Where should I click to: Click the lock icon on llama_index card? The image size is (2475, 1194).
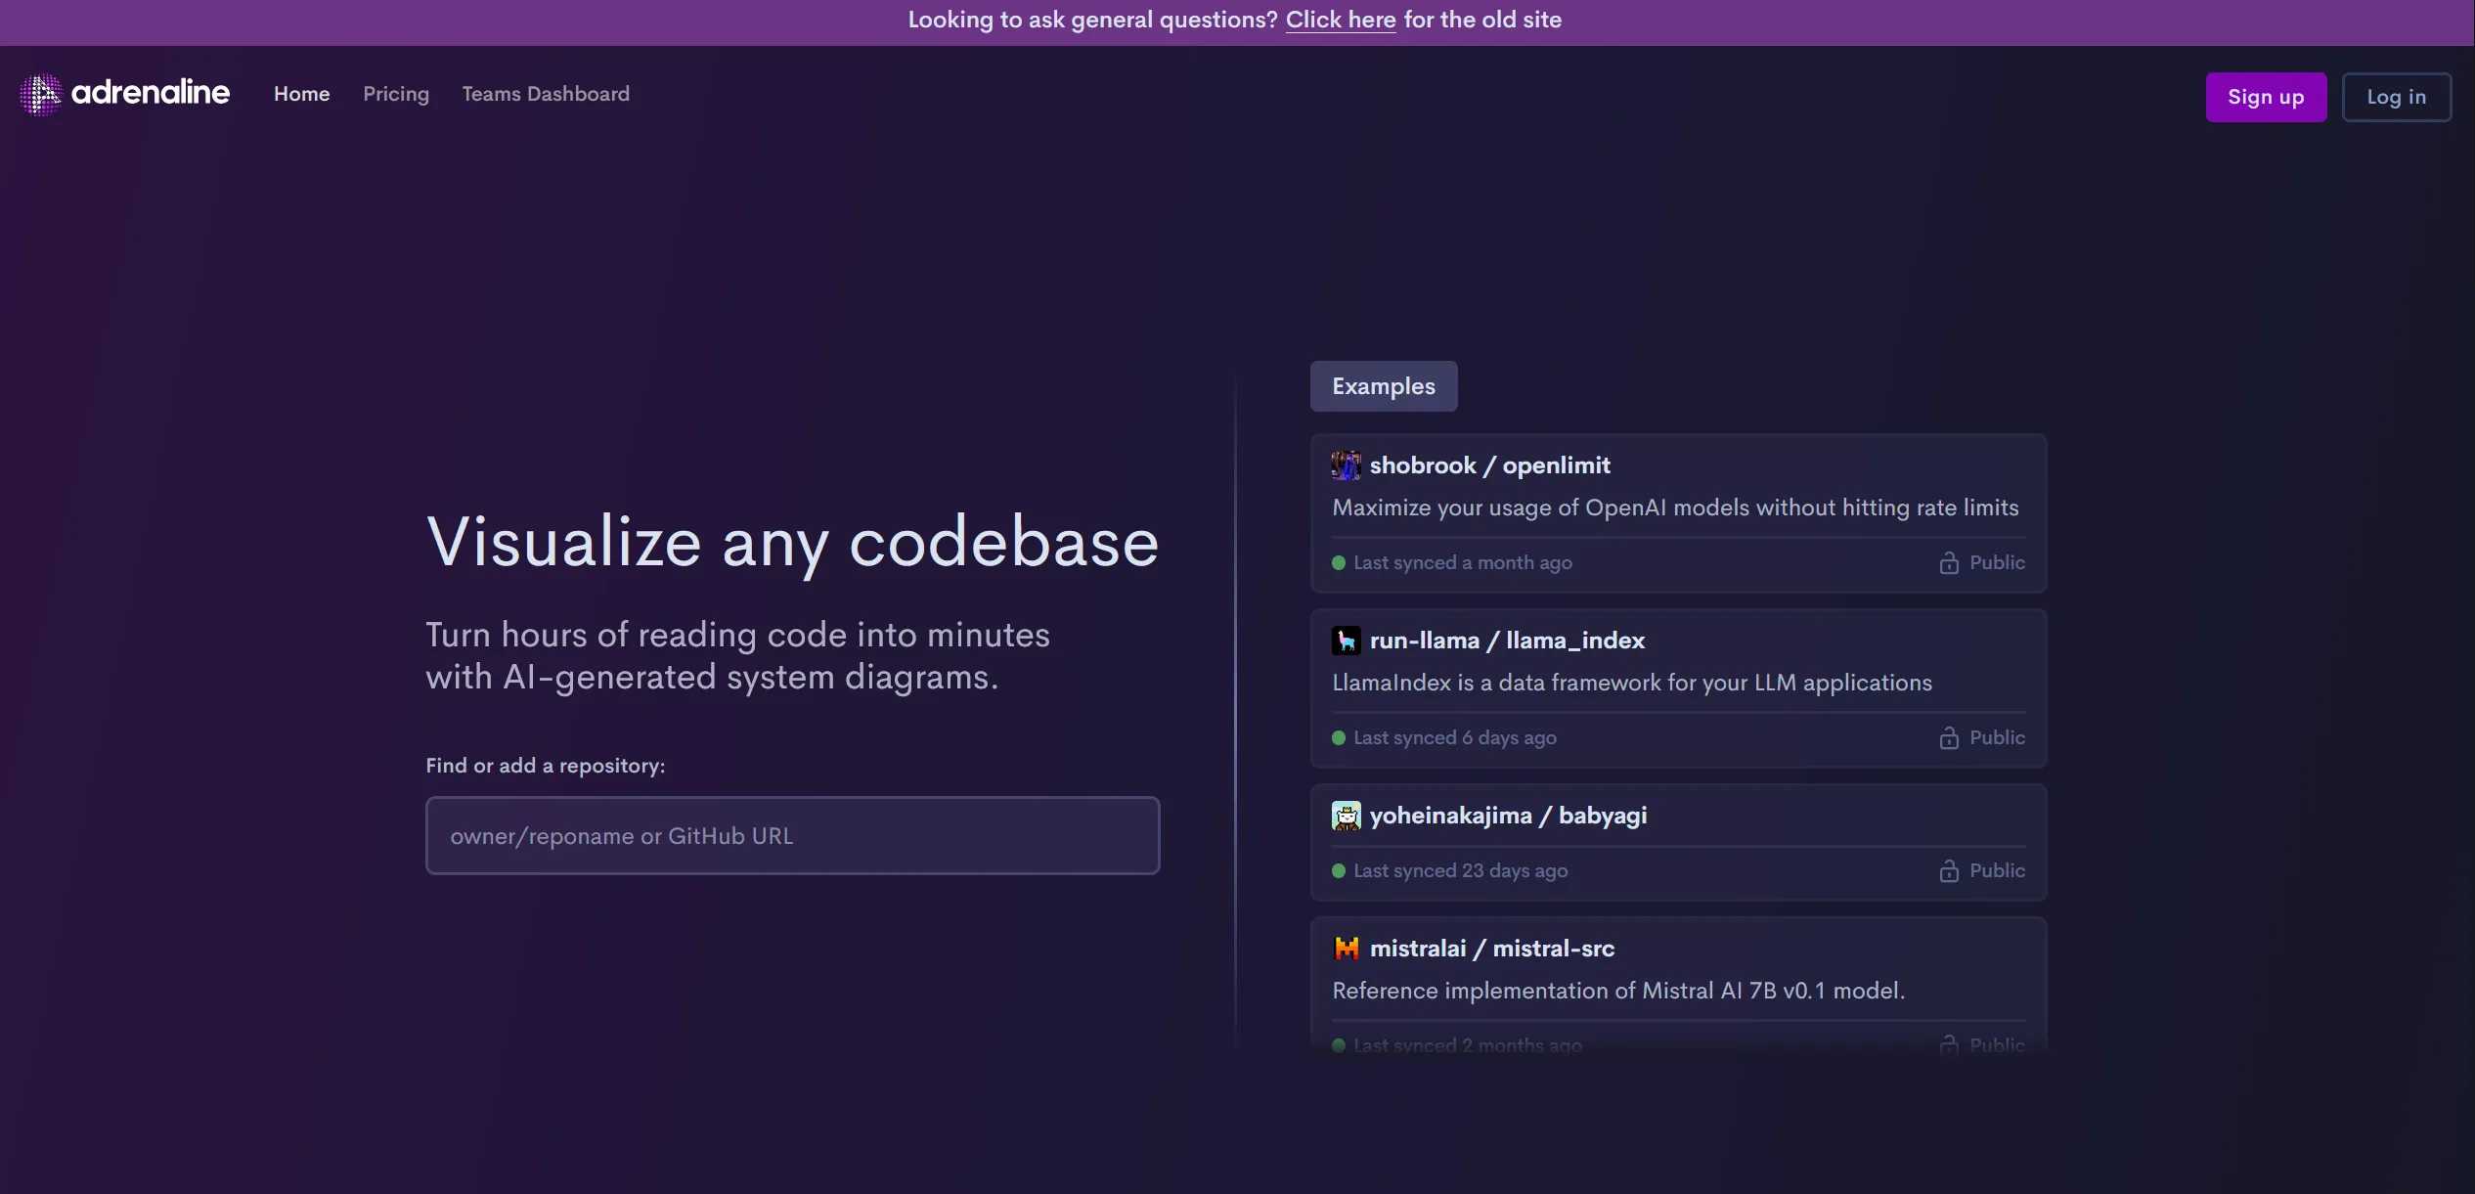pyautogui.click(x=1948, y=738)
